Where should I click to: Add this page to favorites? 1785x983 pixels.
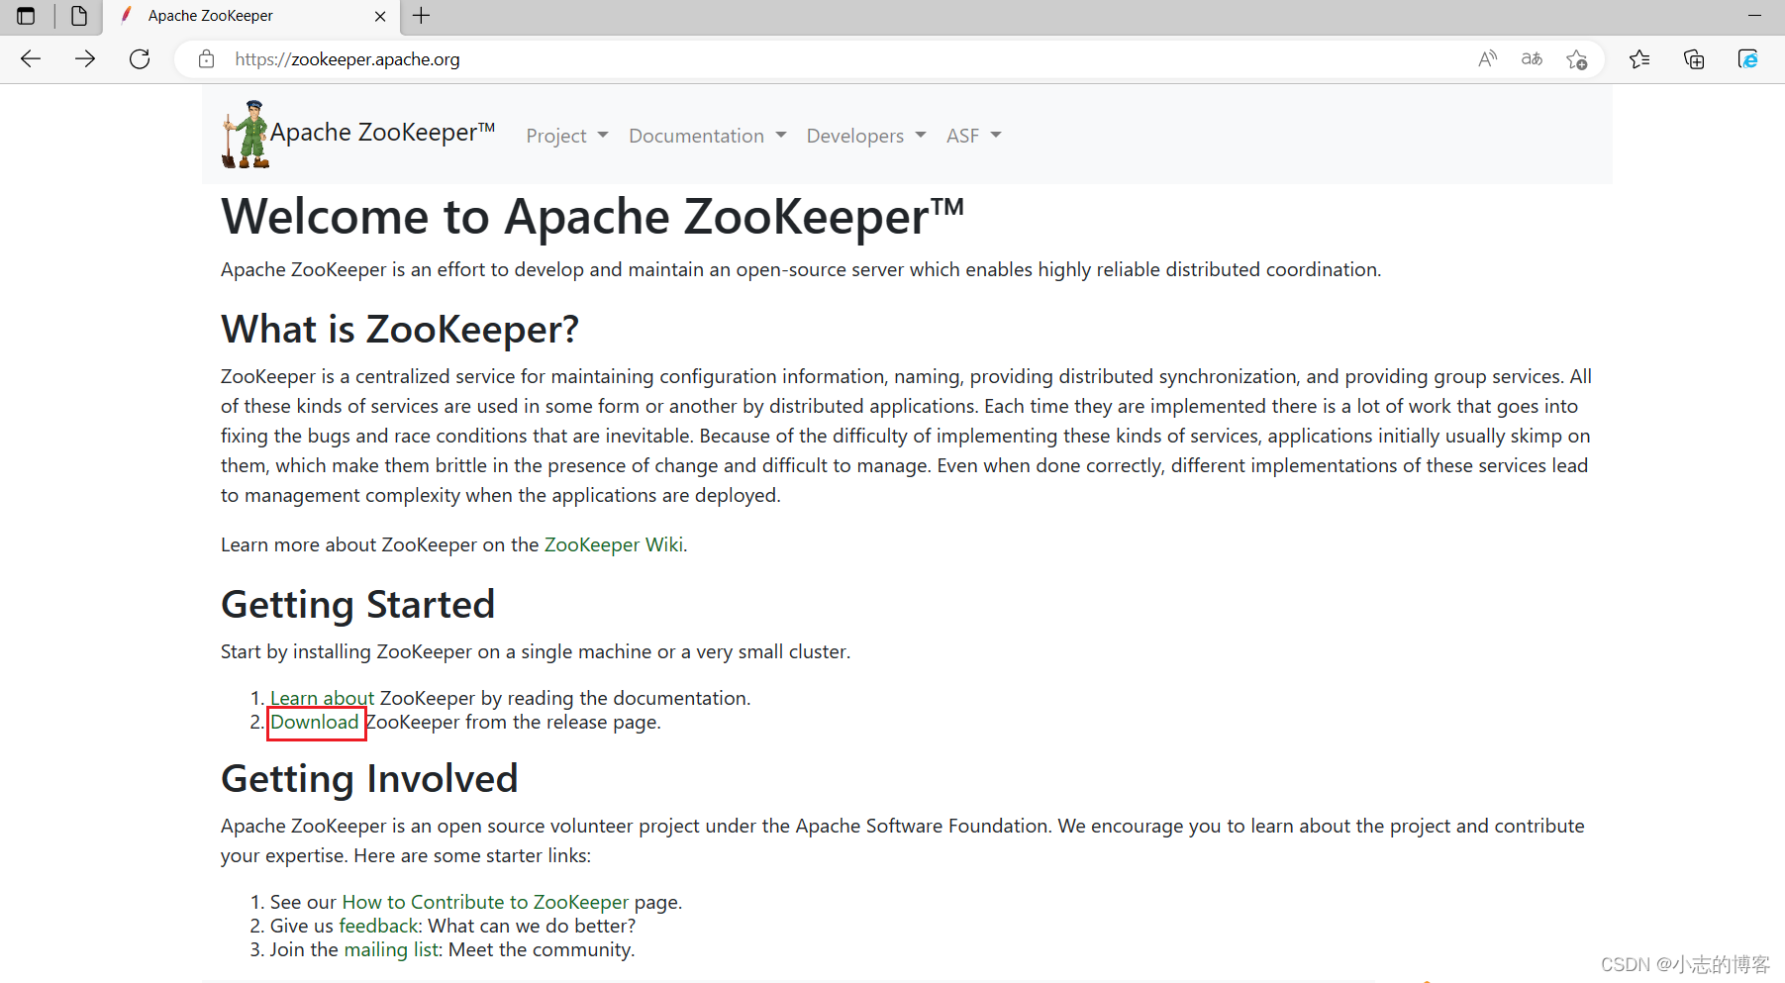click(1577, 58)
